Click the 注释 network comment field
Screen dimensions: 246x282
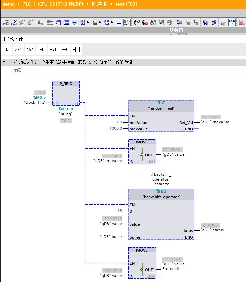[x=129, y=70]
